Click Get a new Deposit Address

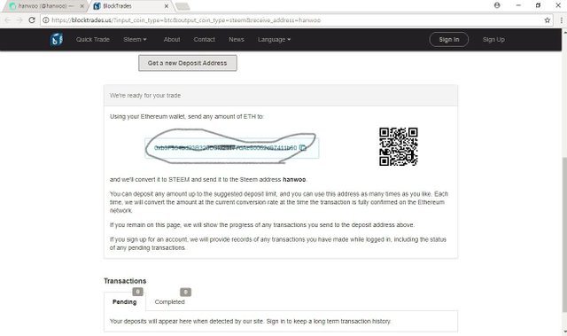click(x=188, y=63)
